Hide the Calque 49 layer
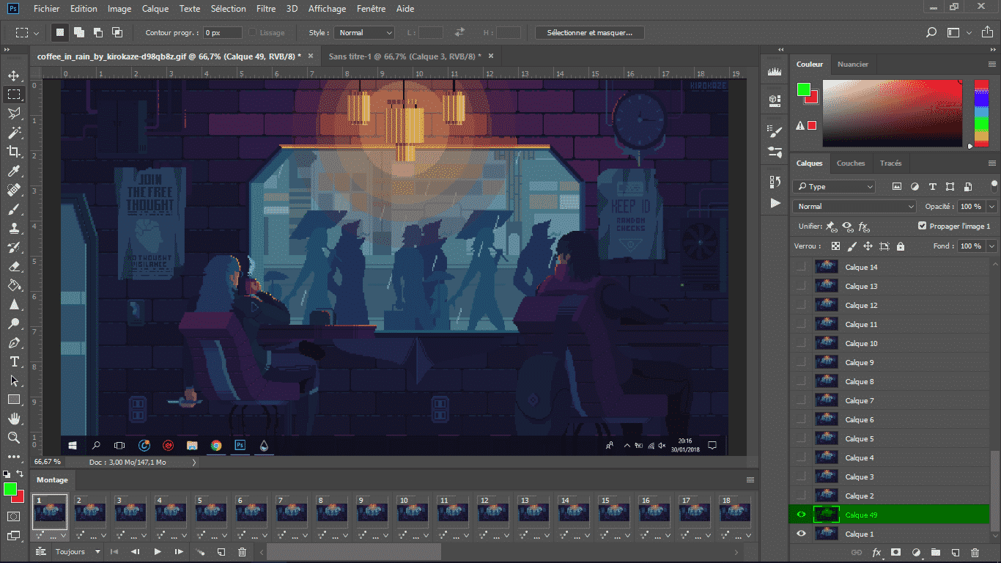1001x563 pixels. pos(801,515)
